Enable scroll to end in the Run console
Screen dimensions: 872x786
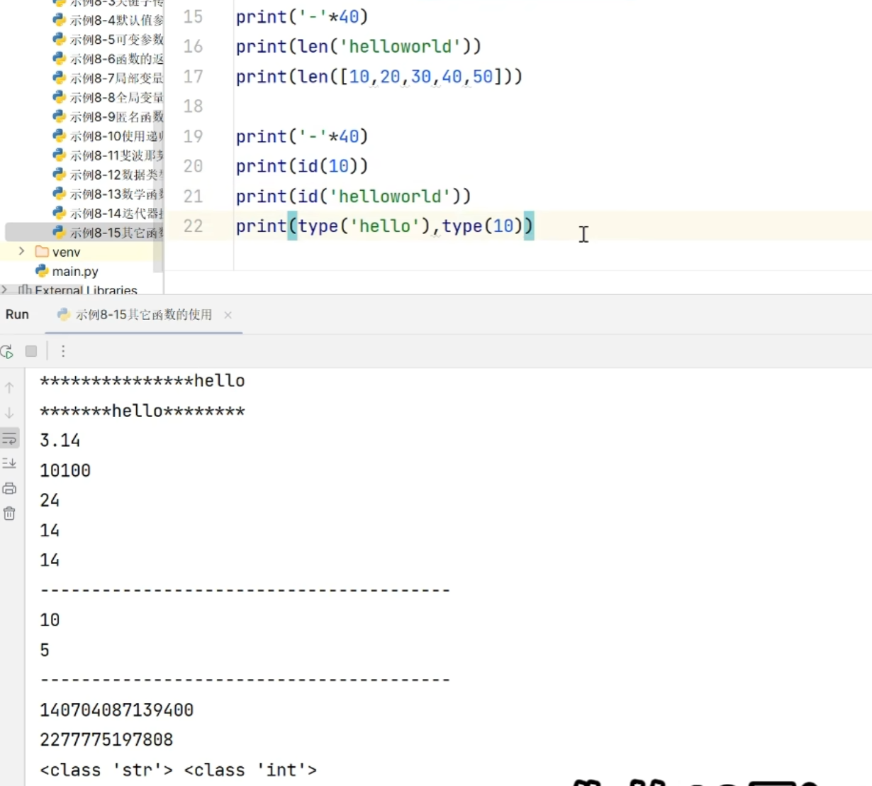9,463
